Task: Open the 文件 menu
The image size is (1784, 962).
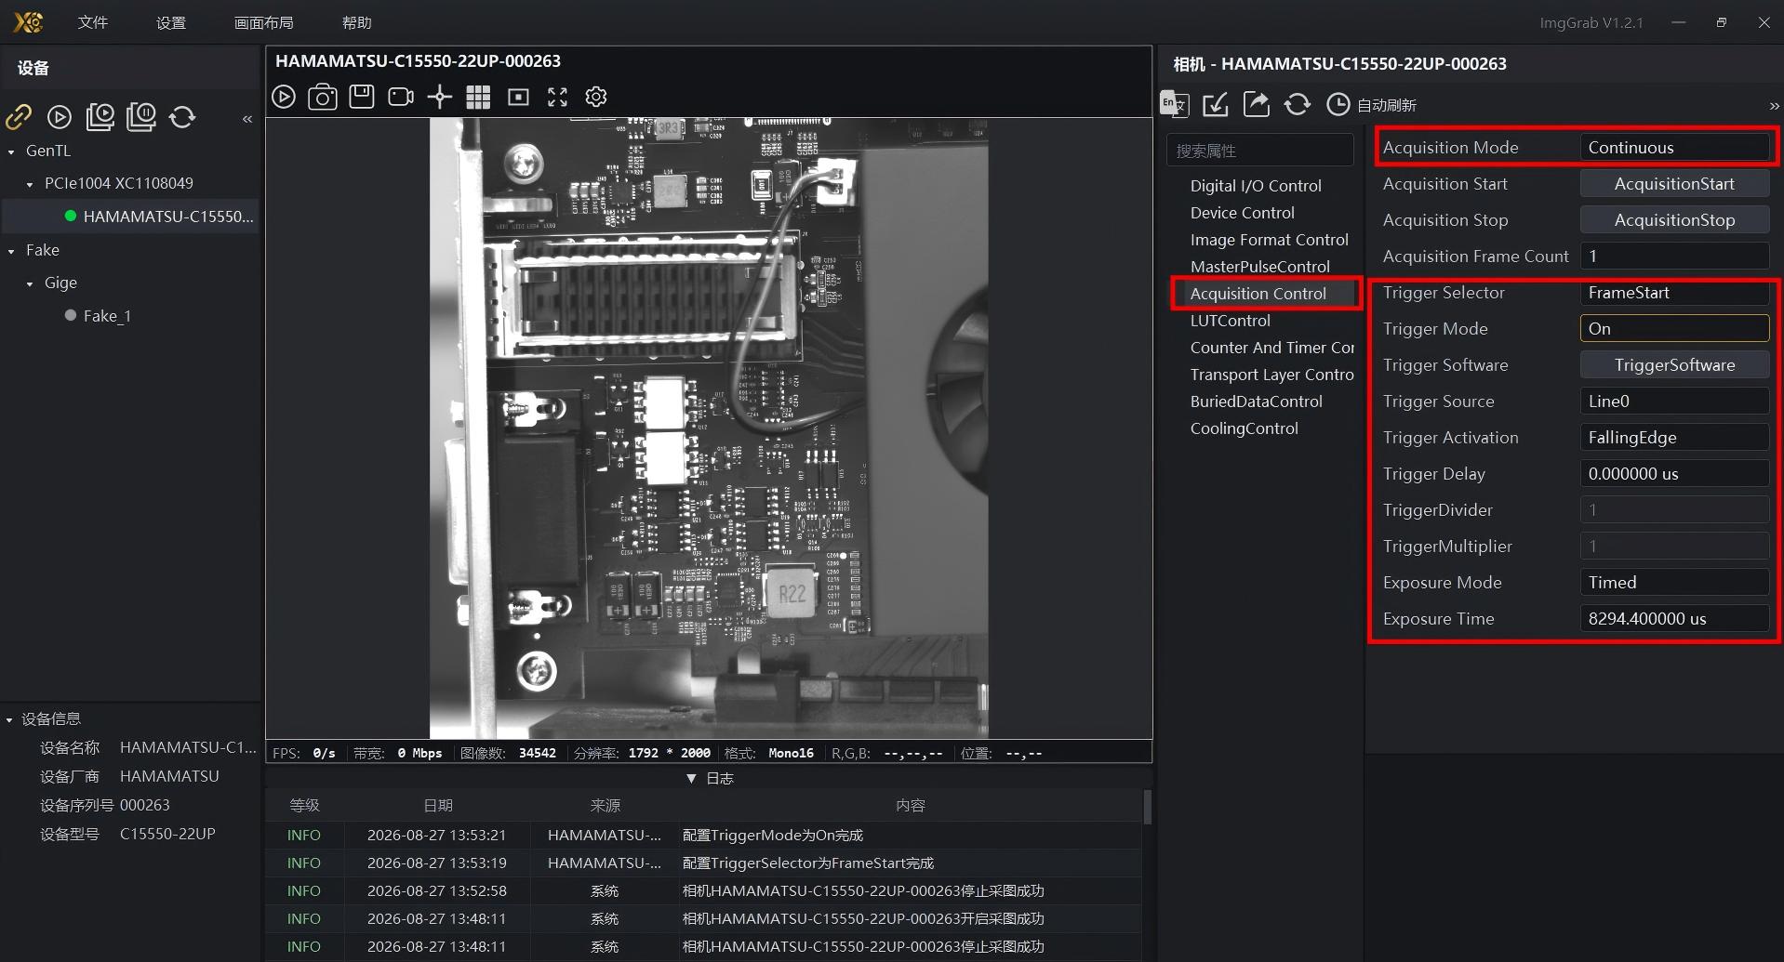Action: [x=93, y=22]
